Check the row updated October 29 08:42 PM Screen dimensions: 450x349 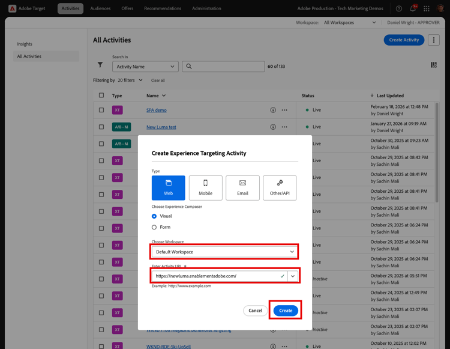(101, 160)
